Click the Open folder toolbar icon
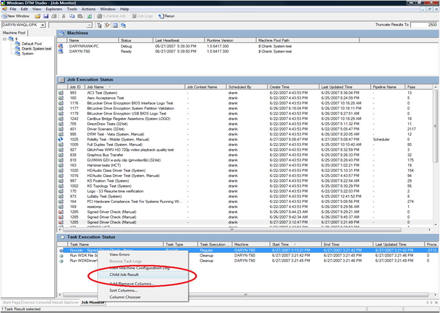Viewport: 440px width, 313px height. [37, 16]
